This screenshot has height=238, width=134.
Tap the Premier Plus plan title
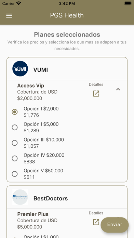click(x=33, y=214)
